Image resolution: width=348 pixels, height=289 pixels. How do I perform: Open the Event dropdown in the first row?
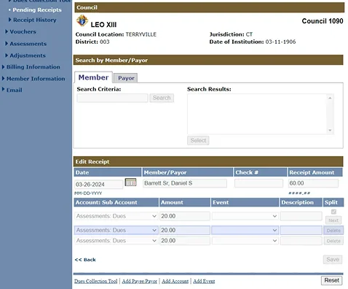245,216
